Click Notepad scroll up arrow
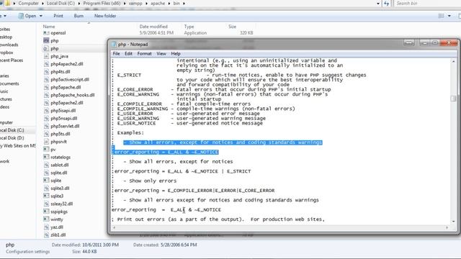The width and height of the screenshot is (461, 259). pyautogui.click(x=453, y=61)
